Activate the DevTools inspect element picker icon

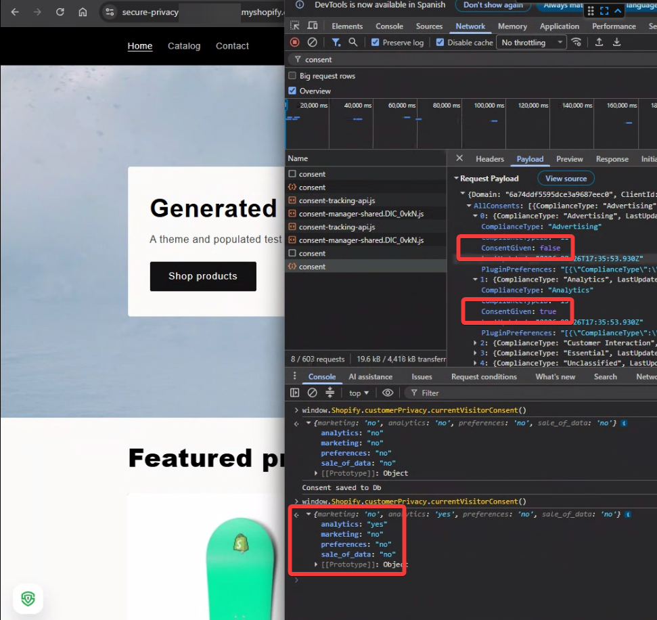click(x=295, y=26)
